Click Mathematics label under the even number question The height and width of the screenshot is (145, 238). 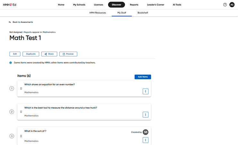31,92
